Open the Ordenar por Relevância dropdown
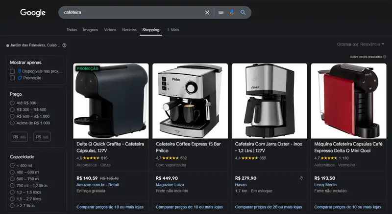This screenshot has height=214, width=392. pyautogui.click(x=361, y=44)
